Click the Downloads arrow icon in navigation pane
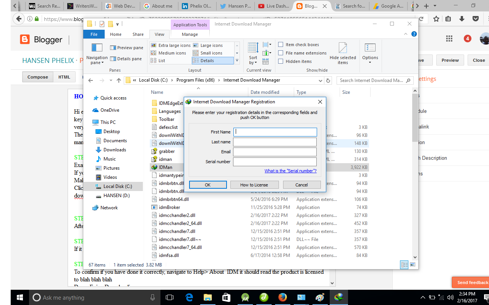This screenshot has width=489, height=305. (x=99, y=150)
